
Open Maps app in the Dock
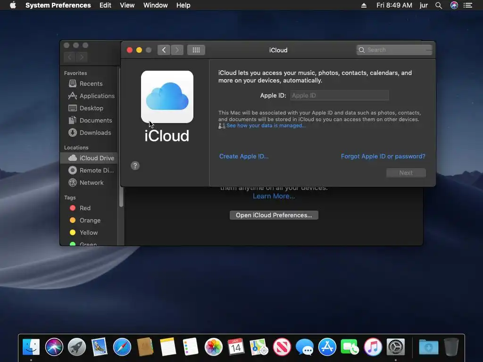[259, 347]
